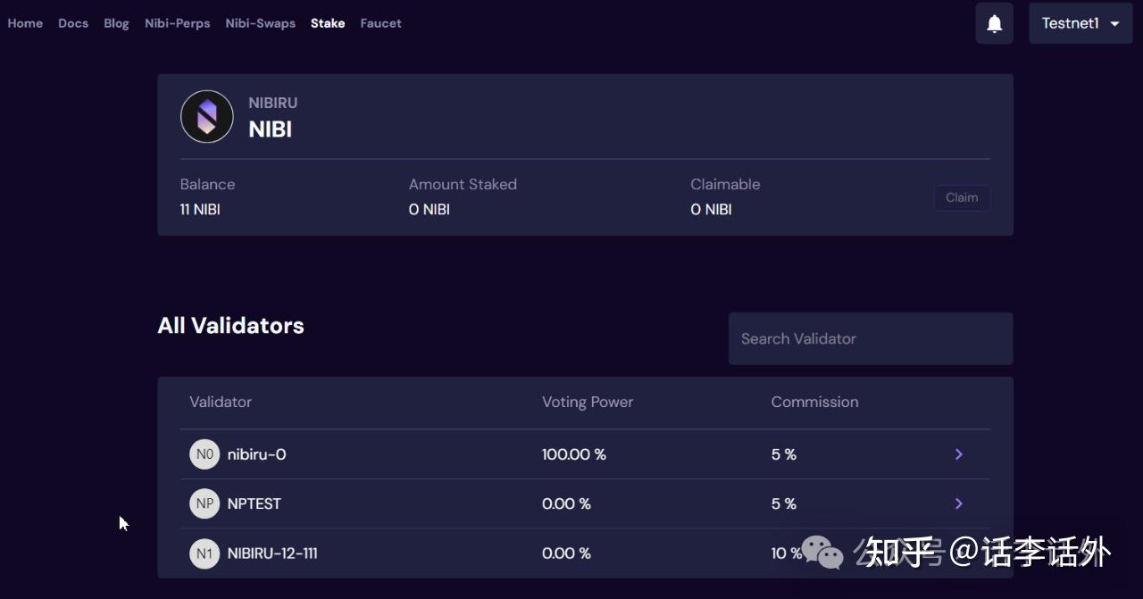Select the NPTEST validator name
1143x599 pixels.
(254, 503)
